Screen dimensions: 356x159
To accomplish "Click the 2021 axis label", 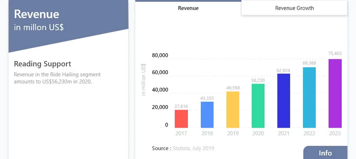I will [284, 133].
